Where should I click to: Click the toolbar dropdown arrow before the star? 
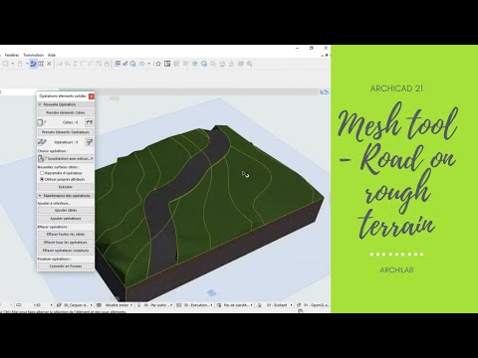(149, 64)
